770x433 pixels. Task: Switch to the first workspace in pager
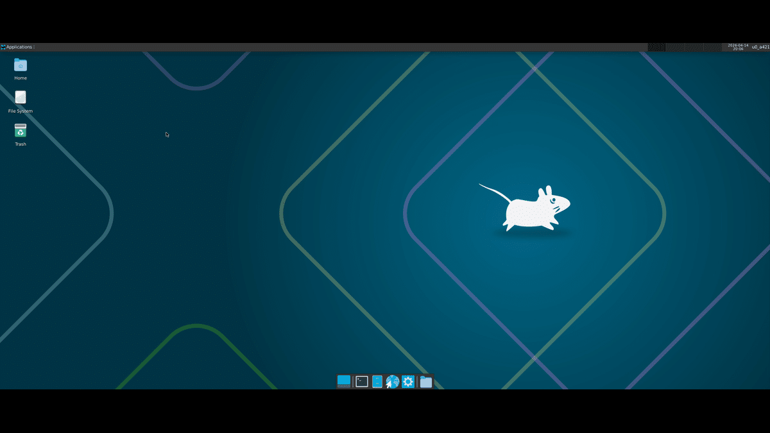[x=656, y=47]
